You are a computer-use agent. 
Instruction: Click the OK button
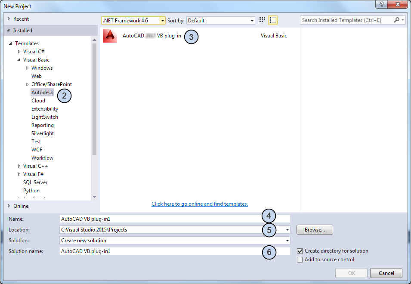coord(351,273)
